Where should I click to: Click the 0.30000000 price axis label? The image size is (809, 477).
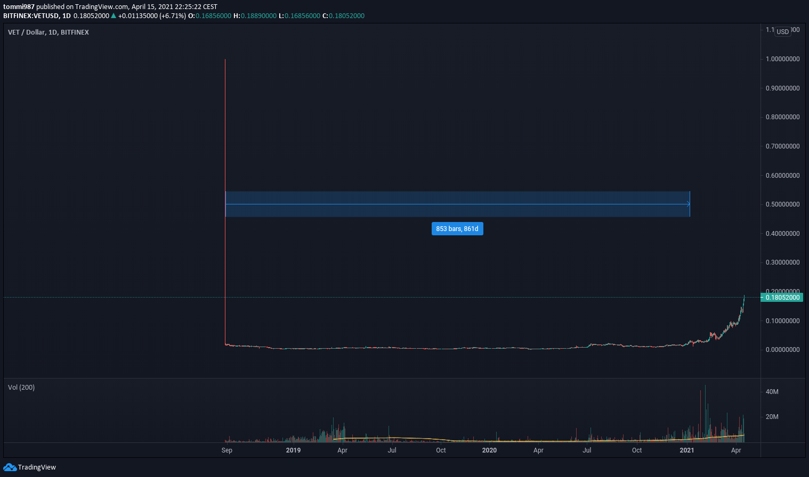[x=782, y=262]
